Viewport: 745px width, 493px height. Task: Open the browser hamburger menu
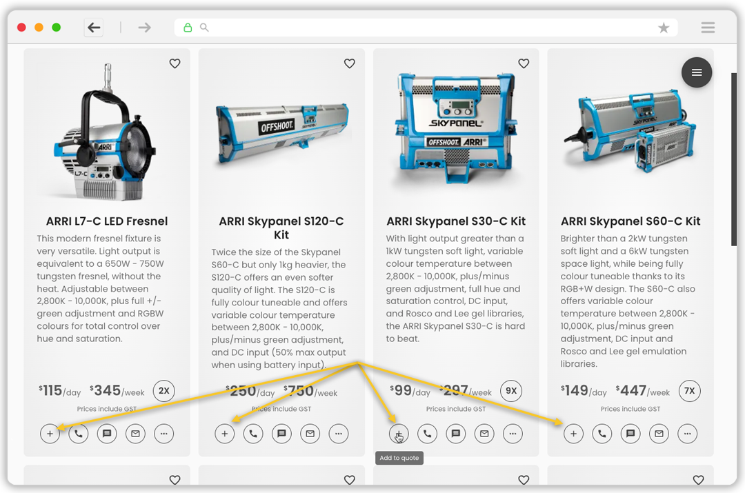click(x=708, y=28)
